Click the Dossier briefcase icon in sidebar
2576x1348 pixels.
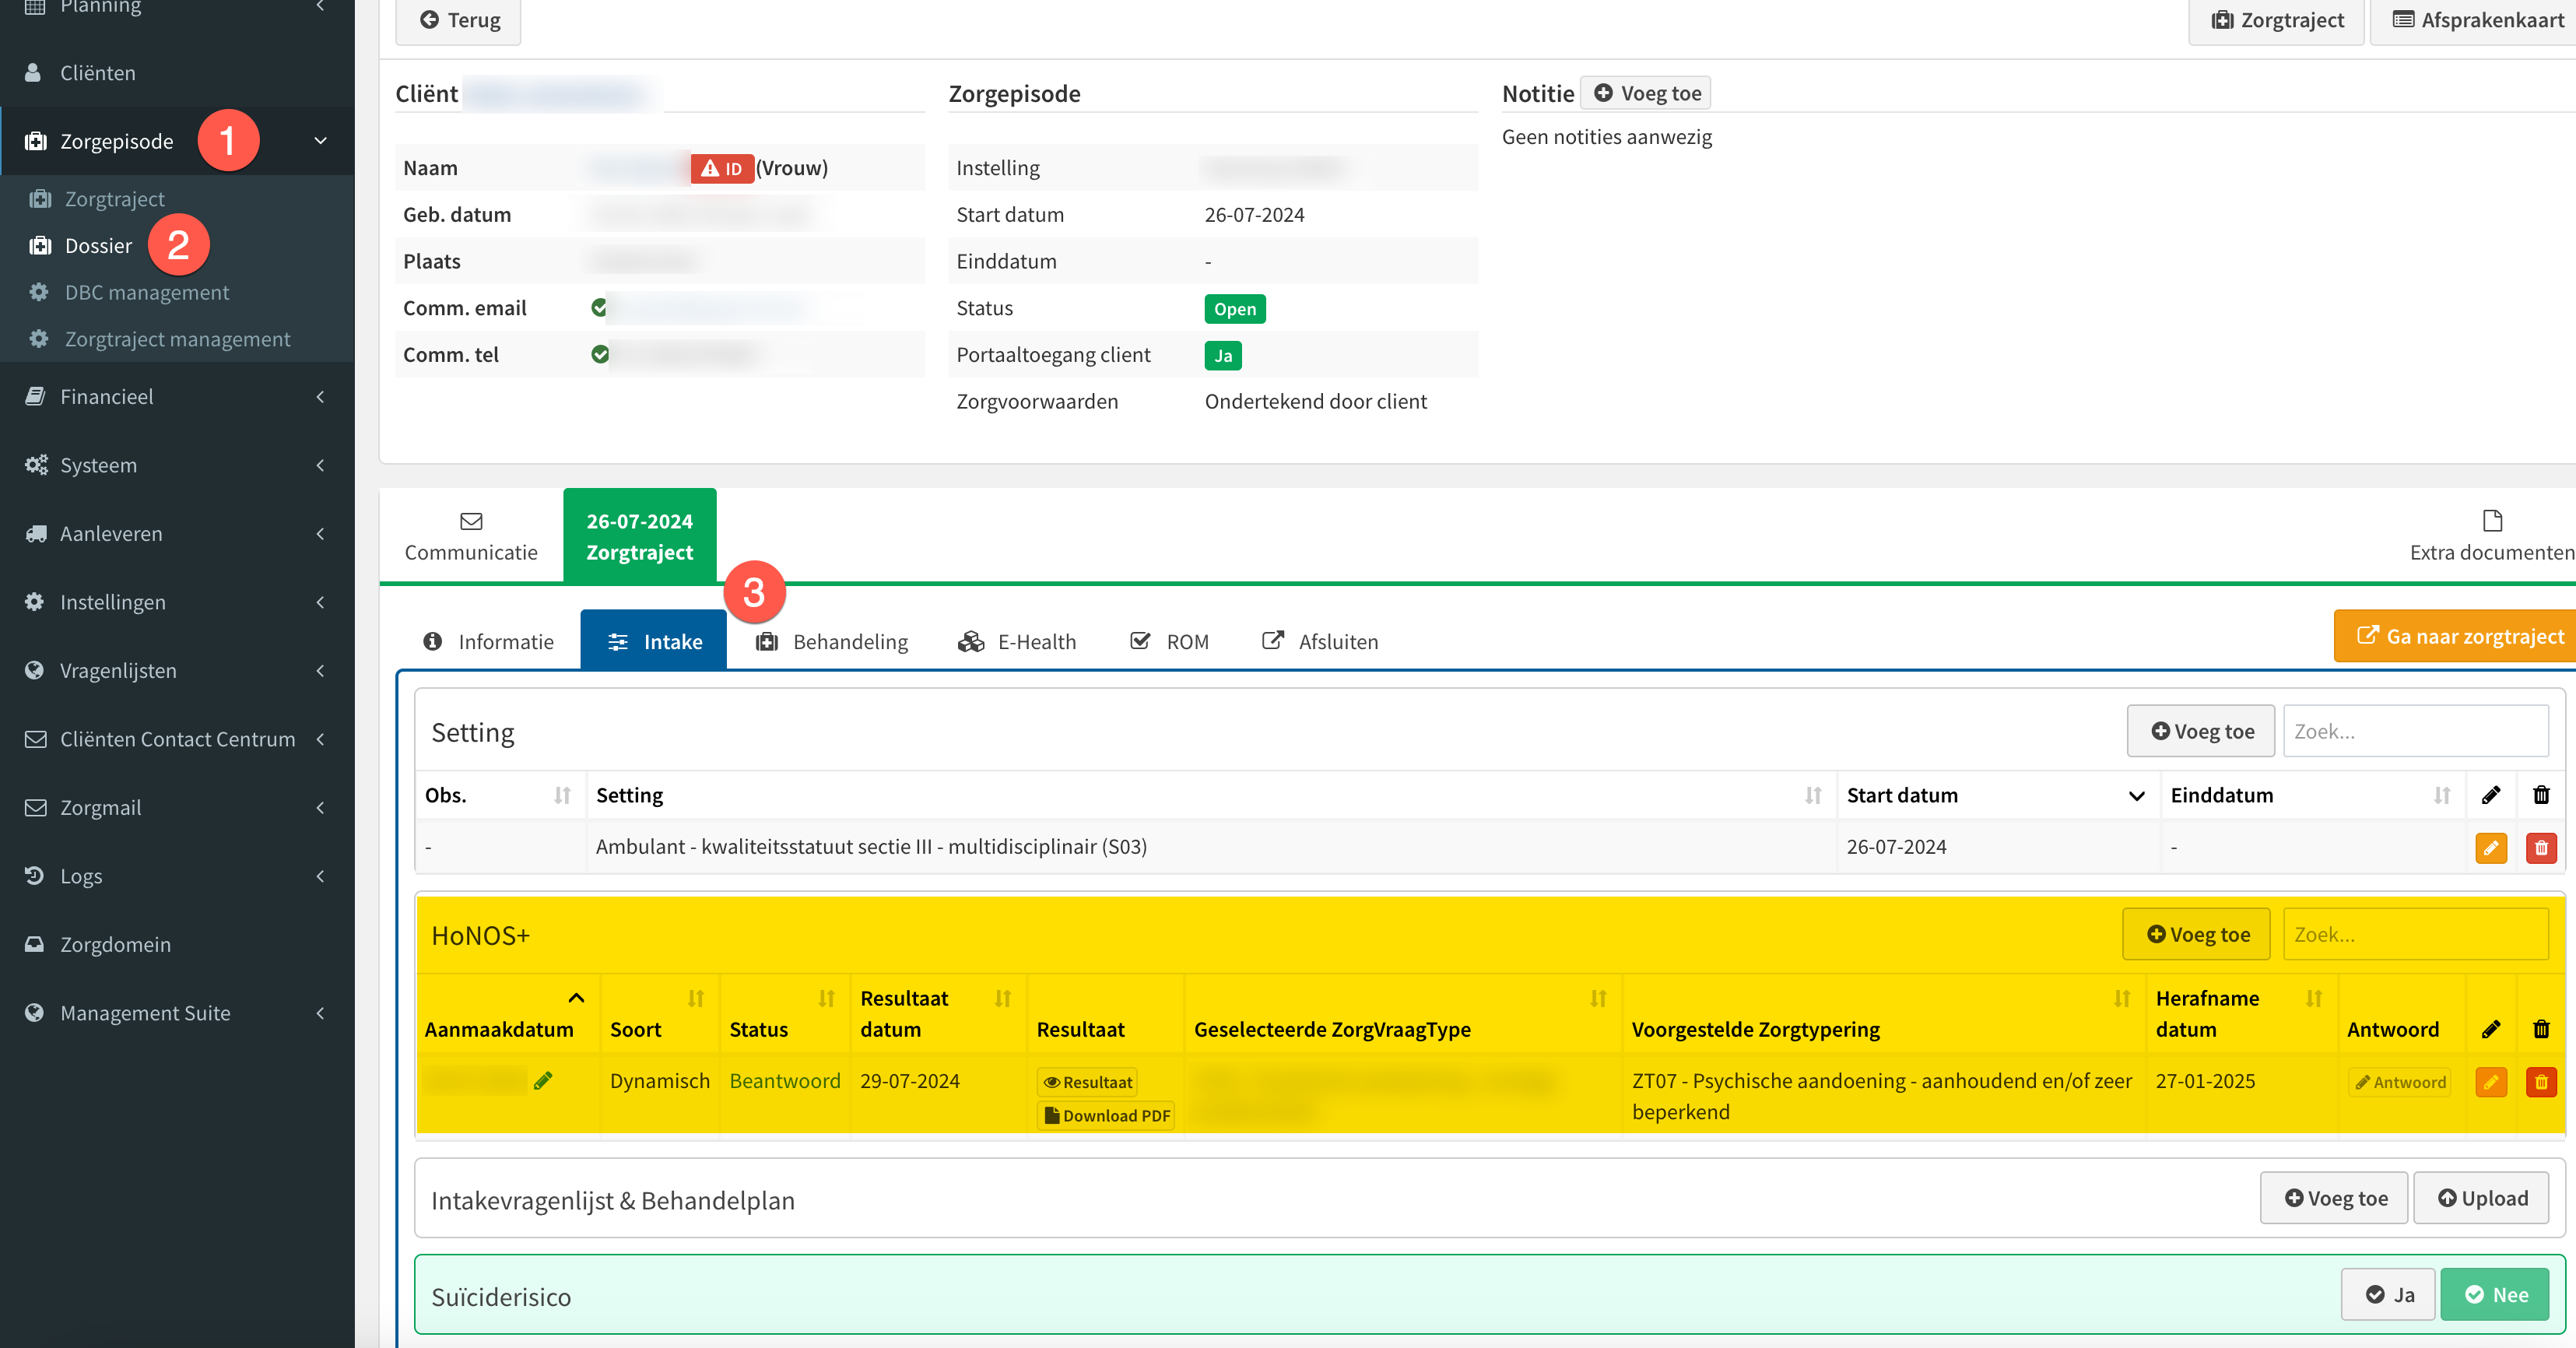point(40,245)
